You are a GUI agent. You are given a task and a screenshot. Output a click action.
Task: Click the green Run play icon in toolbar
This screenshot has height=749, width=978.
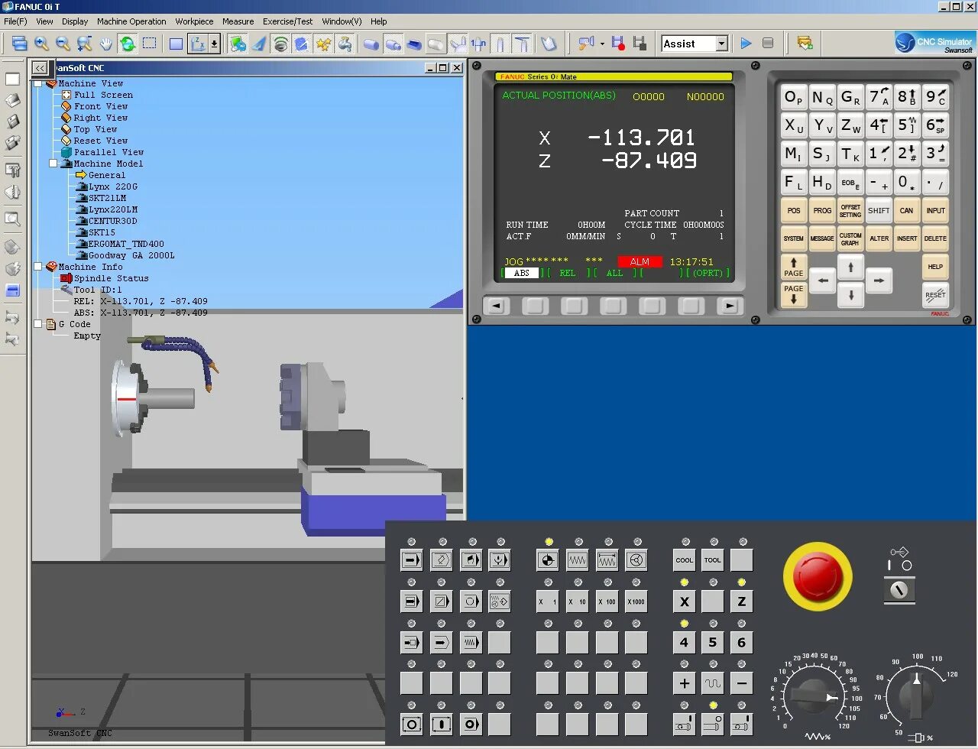click(x=746, y=44)
